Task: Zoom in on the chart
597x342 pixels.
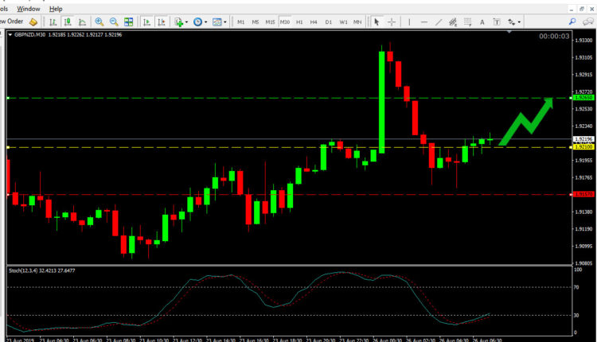Action: (99, 22)
